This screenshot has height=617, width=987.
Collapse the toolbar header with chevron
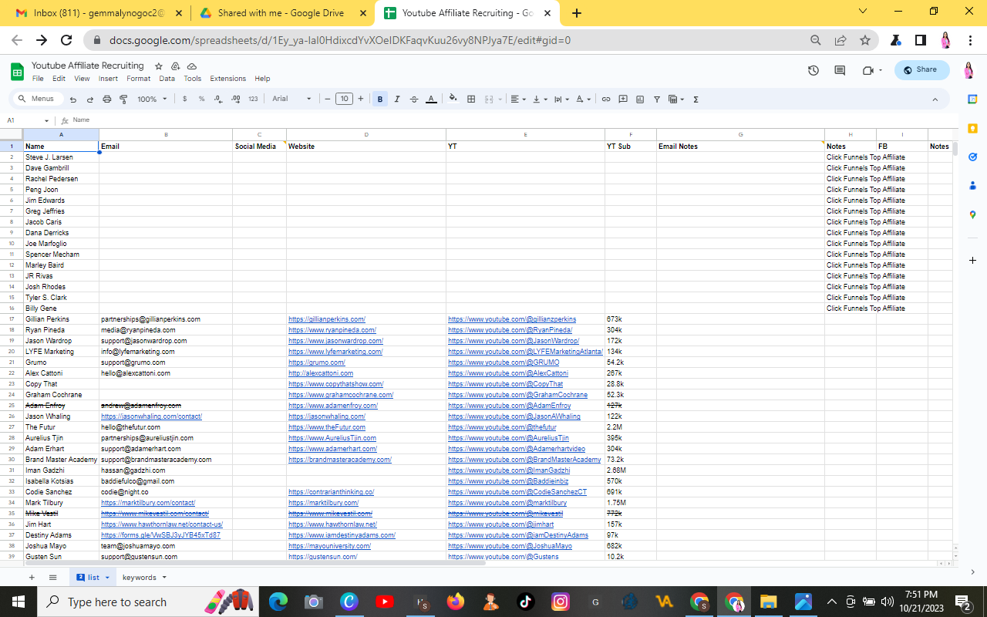935,99
